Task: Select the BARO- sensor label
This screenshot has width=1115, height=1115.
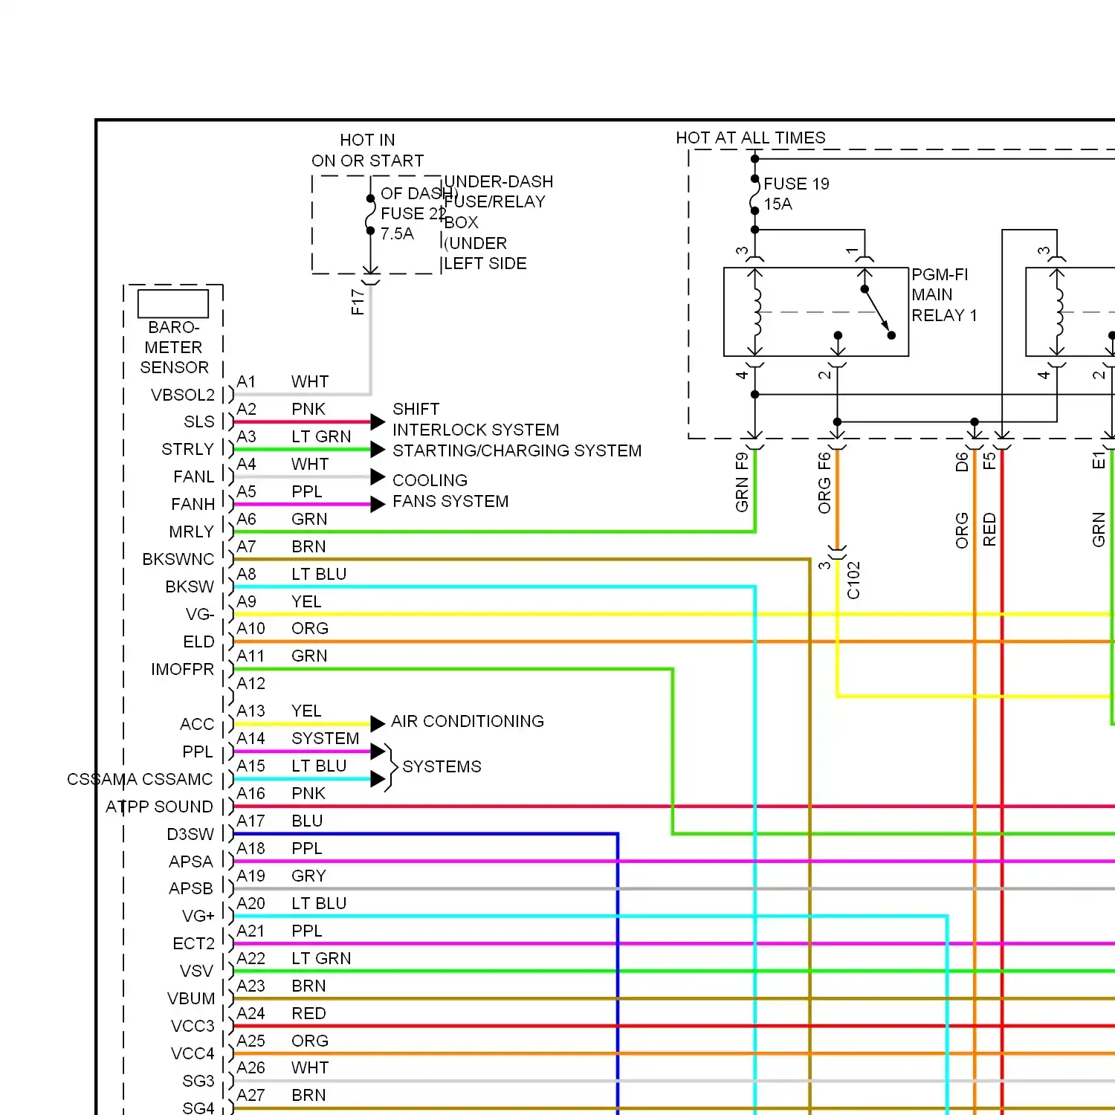Action: 173,327
